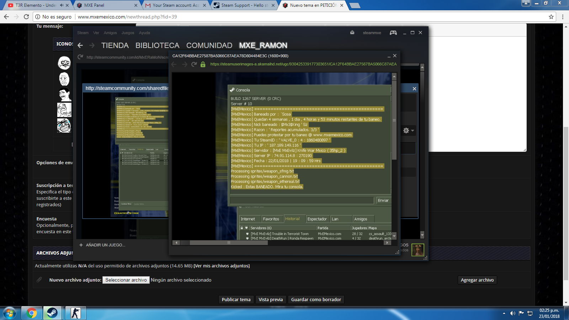Open Juegos menu in Steam

tap(128, 33)
